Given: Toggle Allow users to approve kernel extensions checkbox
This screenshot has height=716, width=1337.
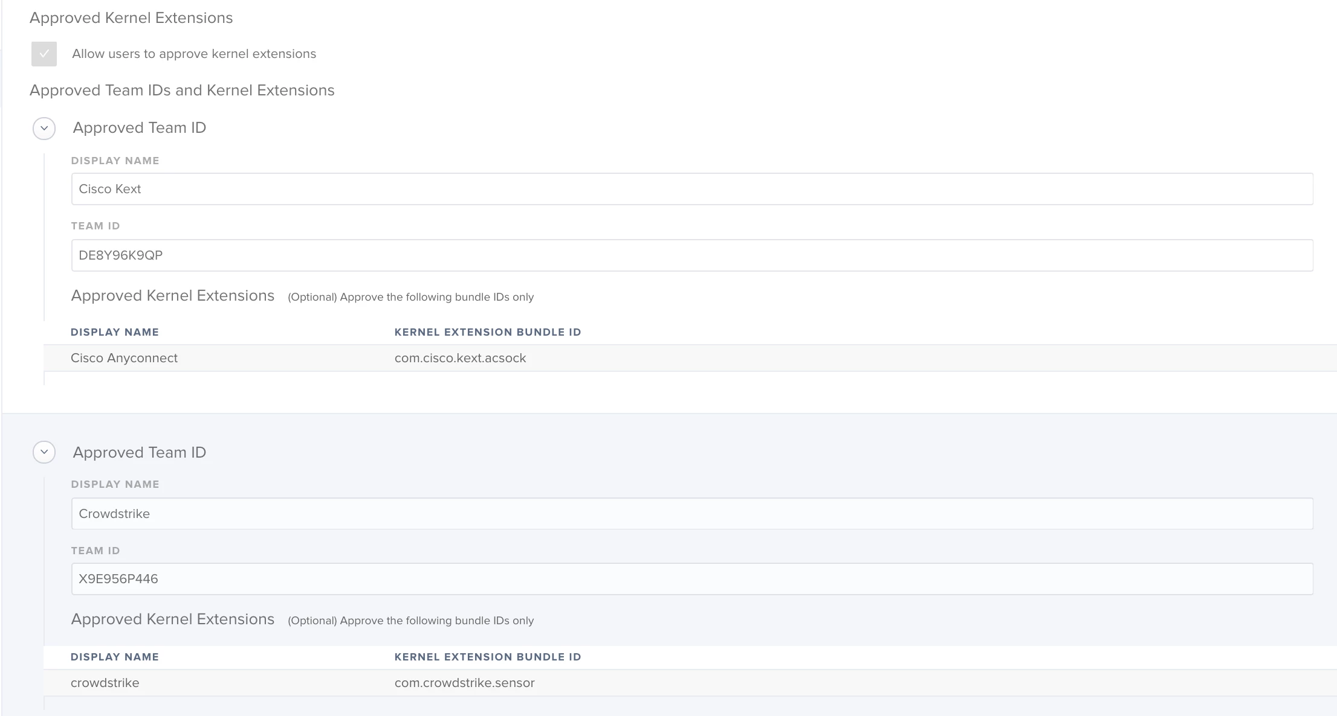Looking at the screenshot, I should tap(44, 54).
